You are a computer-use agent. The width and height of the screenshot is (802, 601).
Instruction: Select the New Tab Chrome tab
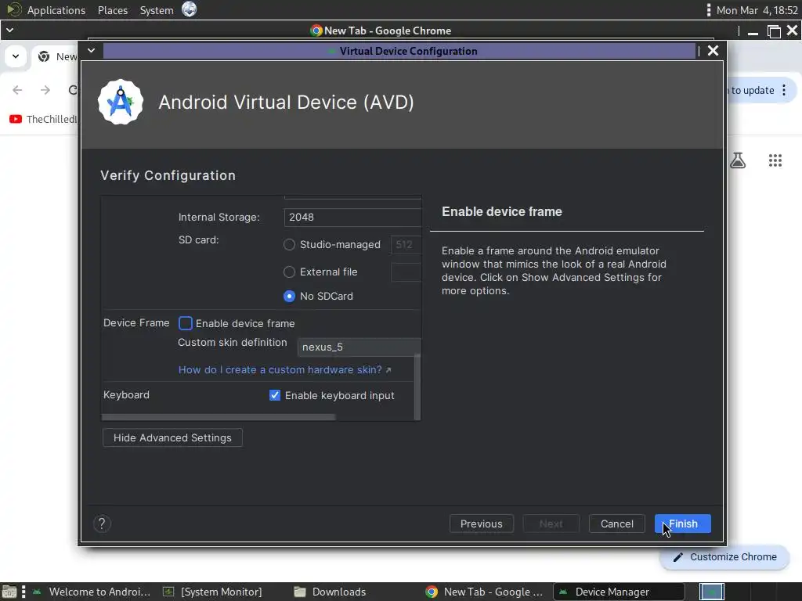click(x=56, y=56)
